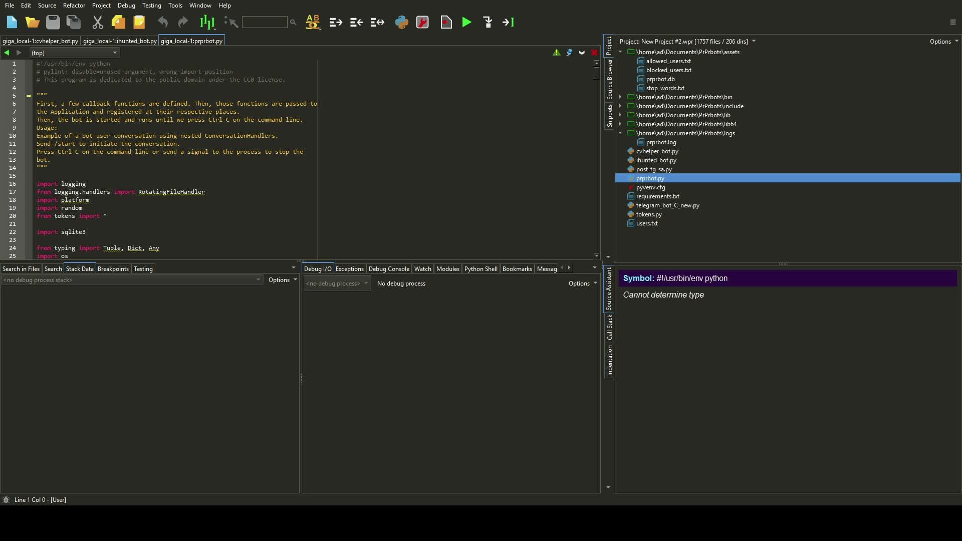Save the current file with the floppy icon
Image resolution: width=962 pixels, height=541 pixels.
tap(53, 22)
